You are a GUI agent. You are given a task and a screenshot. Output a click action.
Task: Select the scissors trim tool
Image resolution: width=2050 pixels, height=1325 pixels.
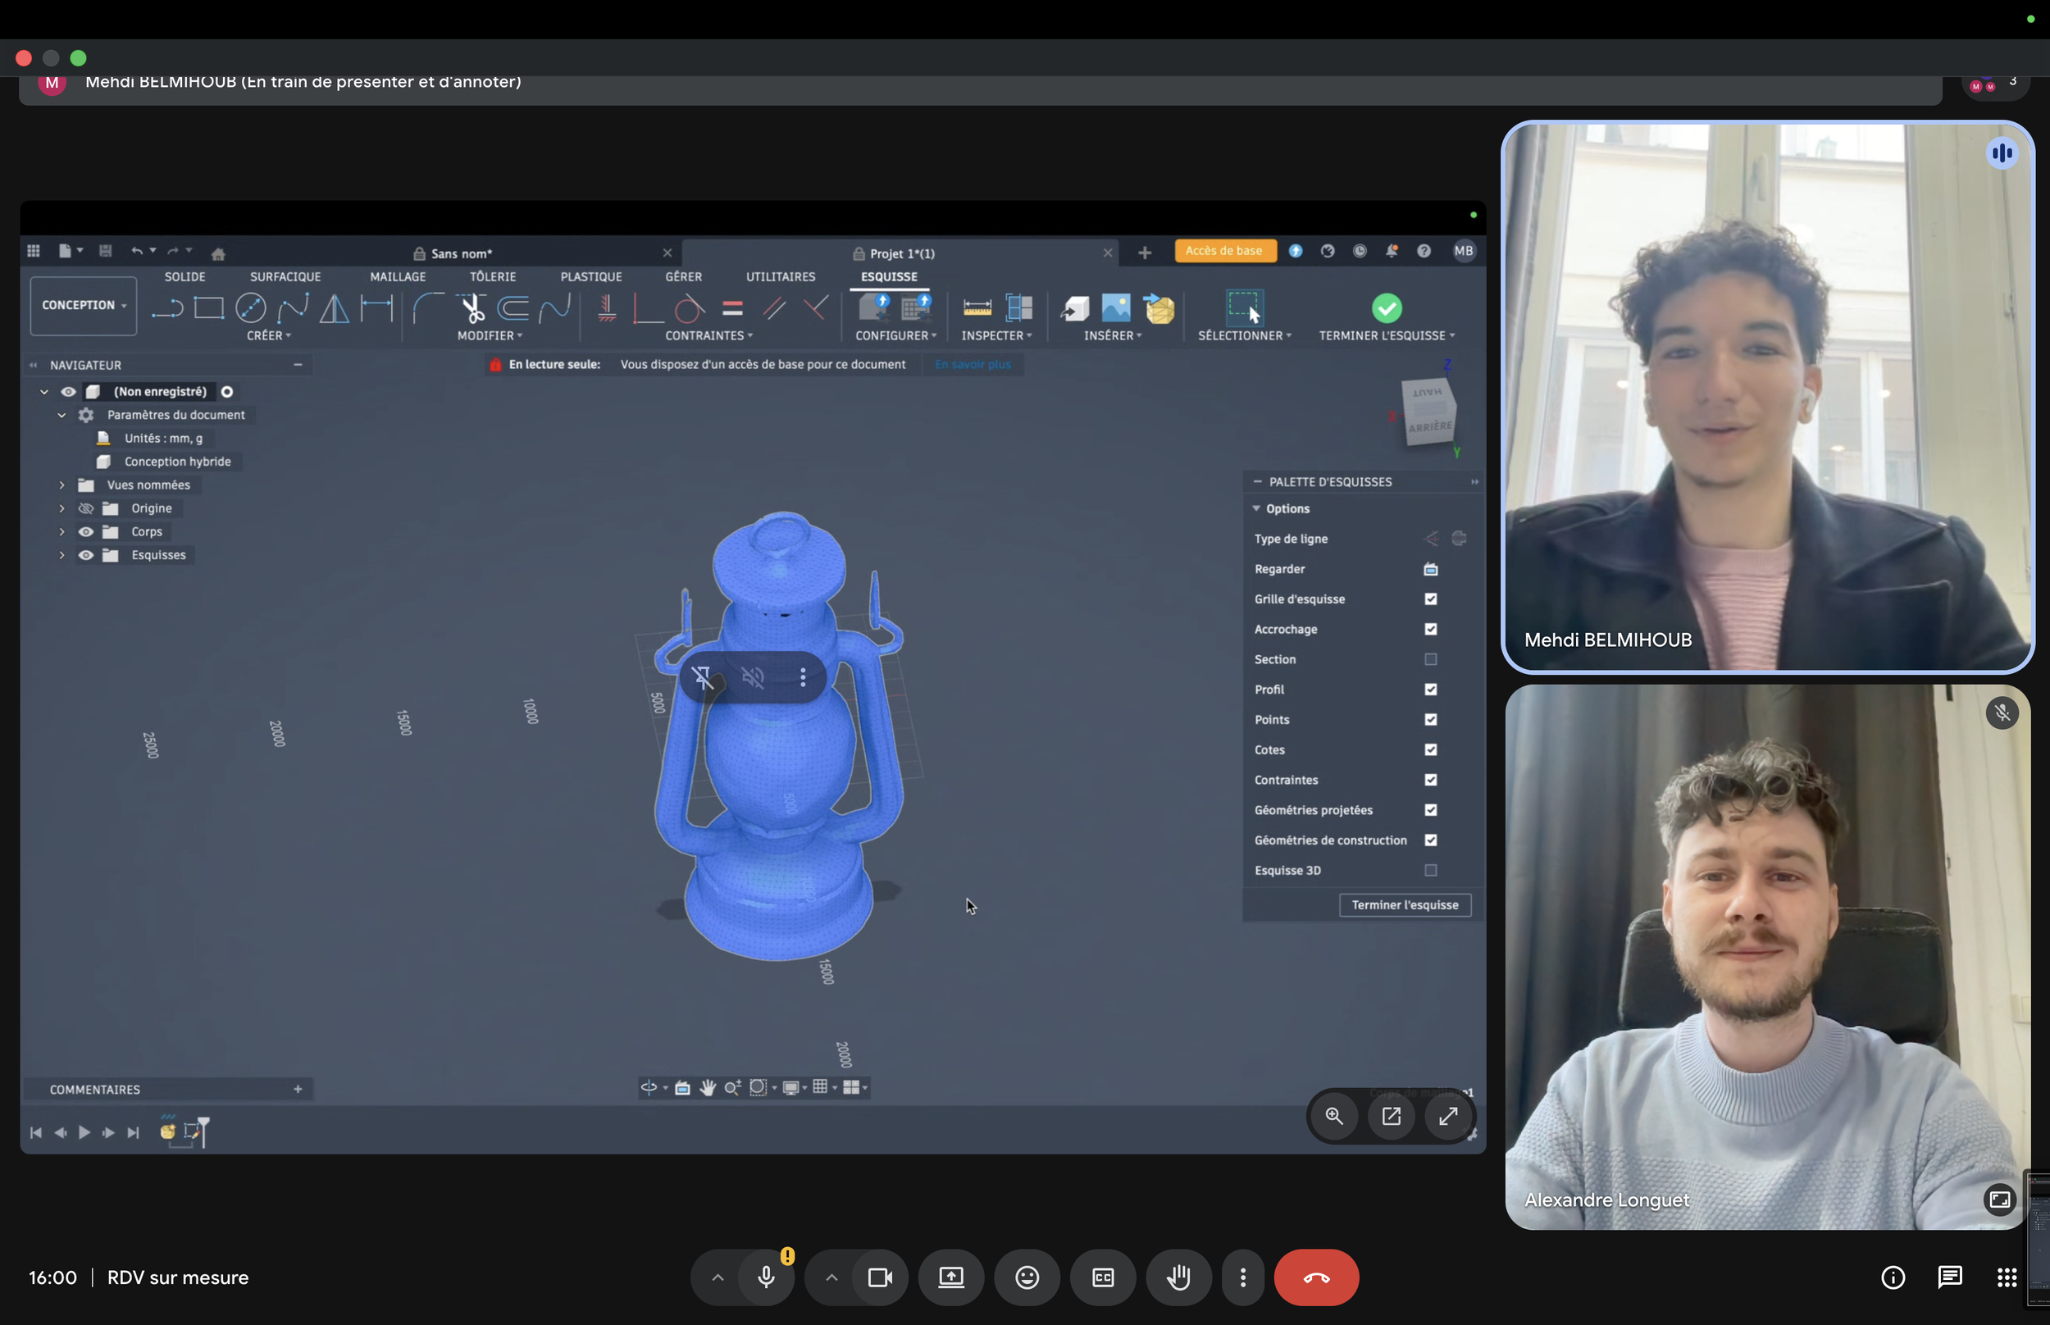(x=472, y=308)
